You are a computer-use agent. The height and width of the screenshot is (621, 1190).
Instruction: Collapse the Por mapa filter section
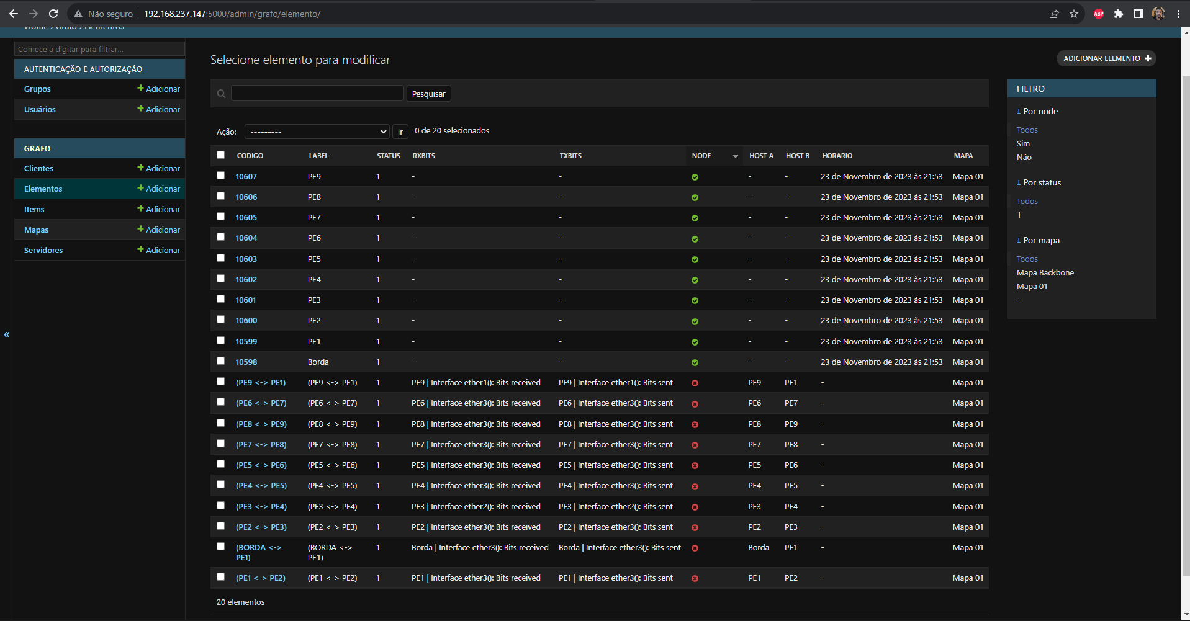[1038, 240]
